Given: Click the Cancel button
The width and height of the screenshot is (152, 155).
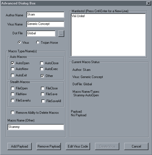Looking at the screenshot, I should coord(136,146).
